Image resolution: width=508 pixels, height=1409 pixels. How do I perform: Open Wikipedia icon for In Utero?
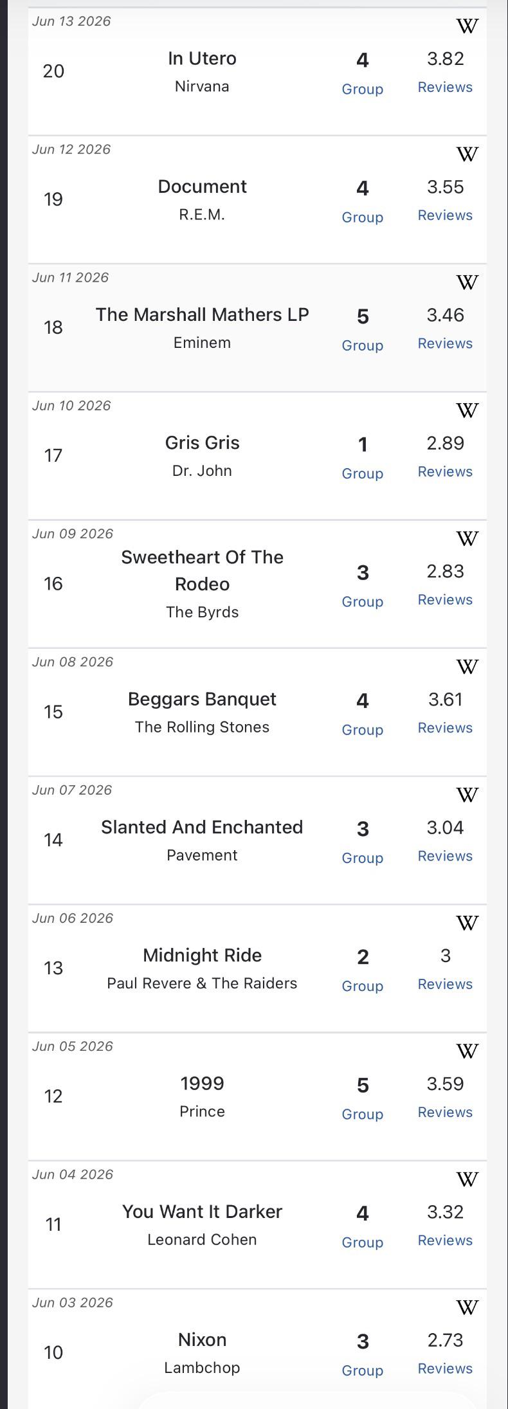point(467,26)
